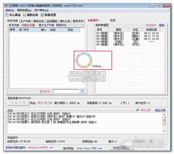Click the 植物 column header in garden table
Screen dimensions: 174x154
[x=118, y=30]
